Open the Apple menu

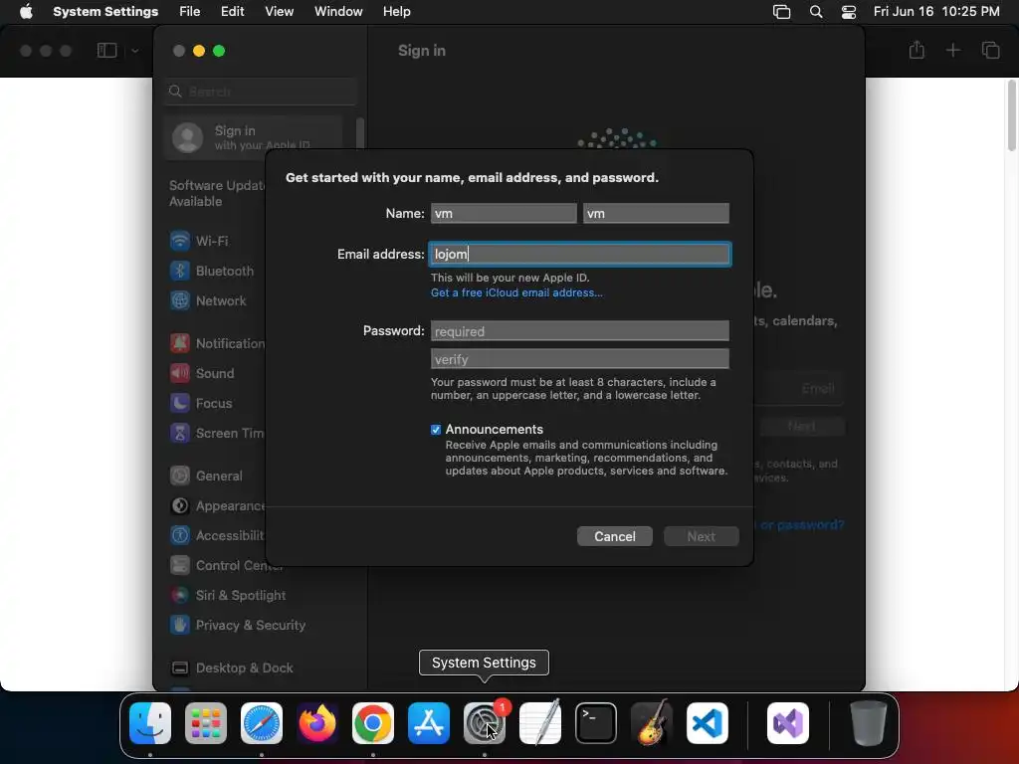(x=26, y=12)
